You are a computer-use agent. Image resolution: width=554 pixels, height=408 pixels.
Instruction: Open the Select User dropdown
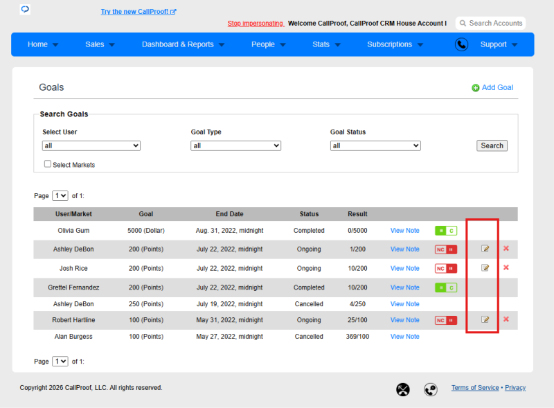point(91,145)
